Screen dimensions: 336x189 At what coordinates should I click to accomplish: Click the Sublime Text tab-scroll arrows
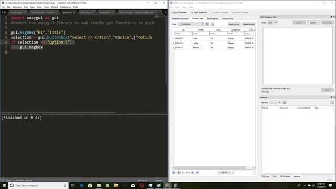click(4, 12)
